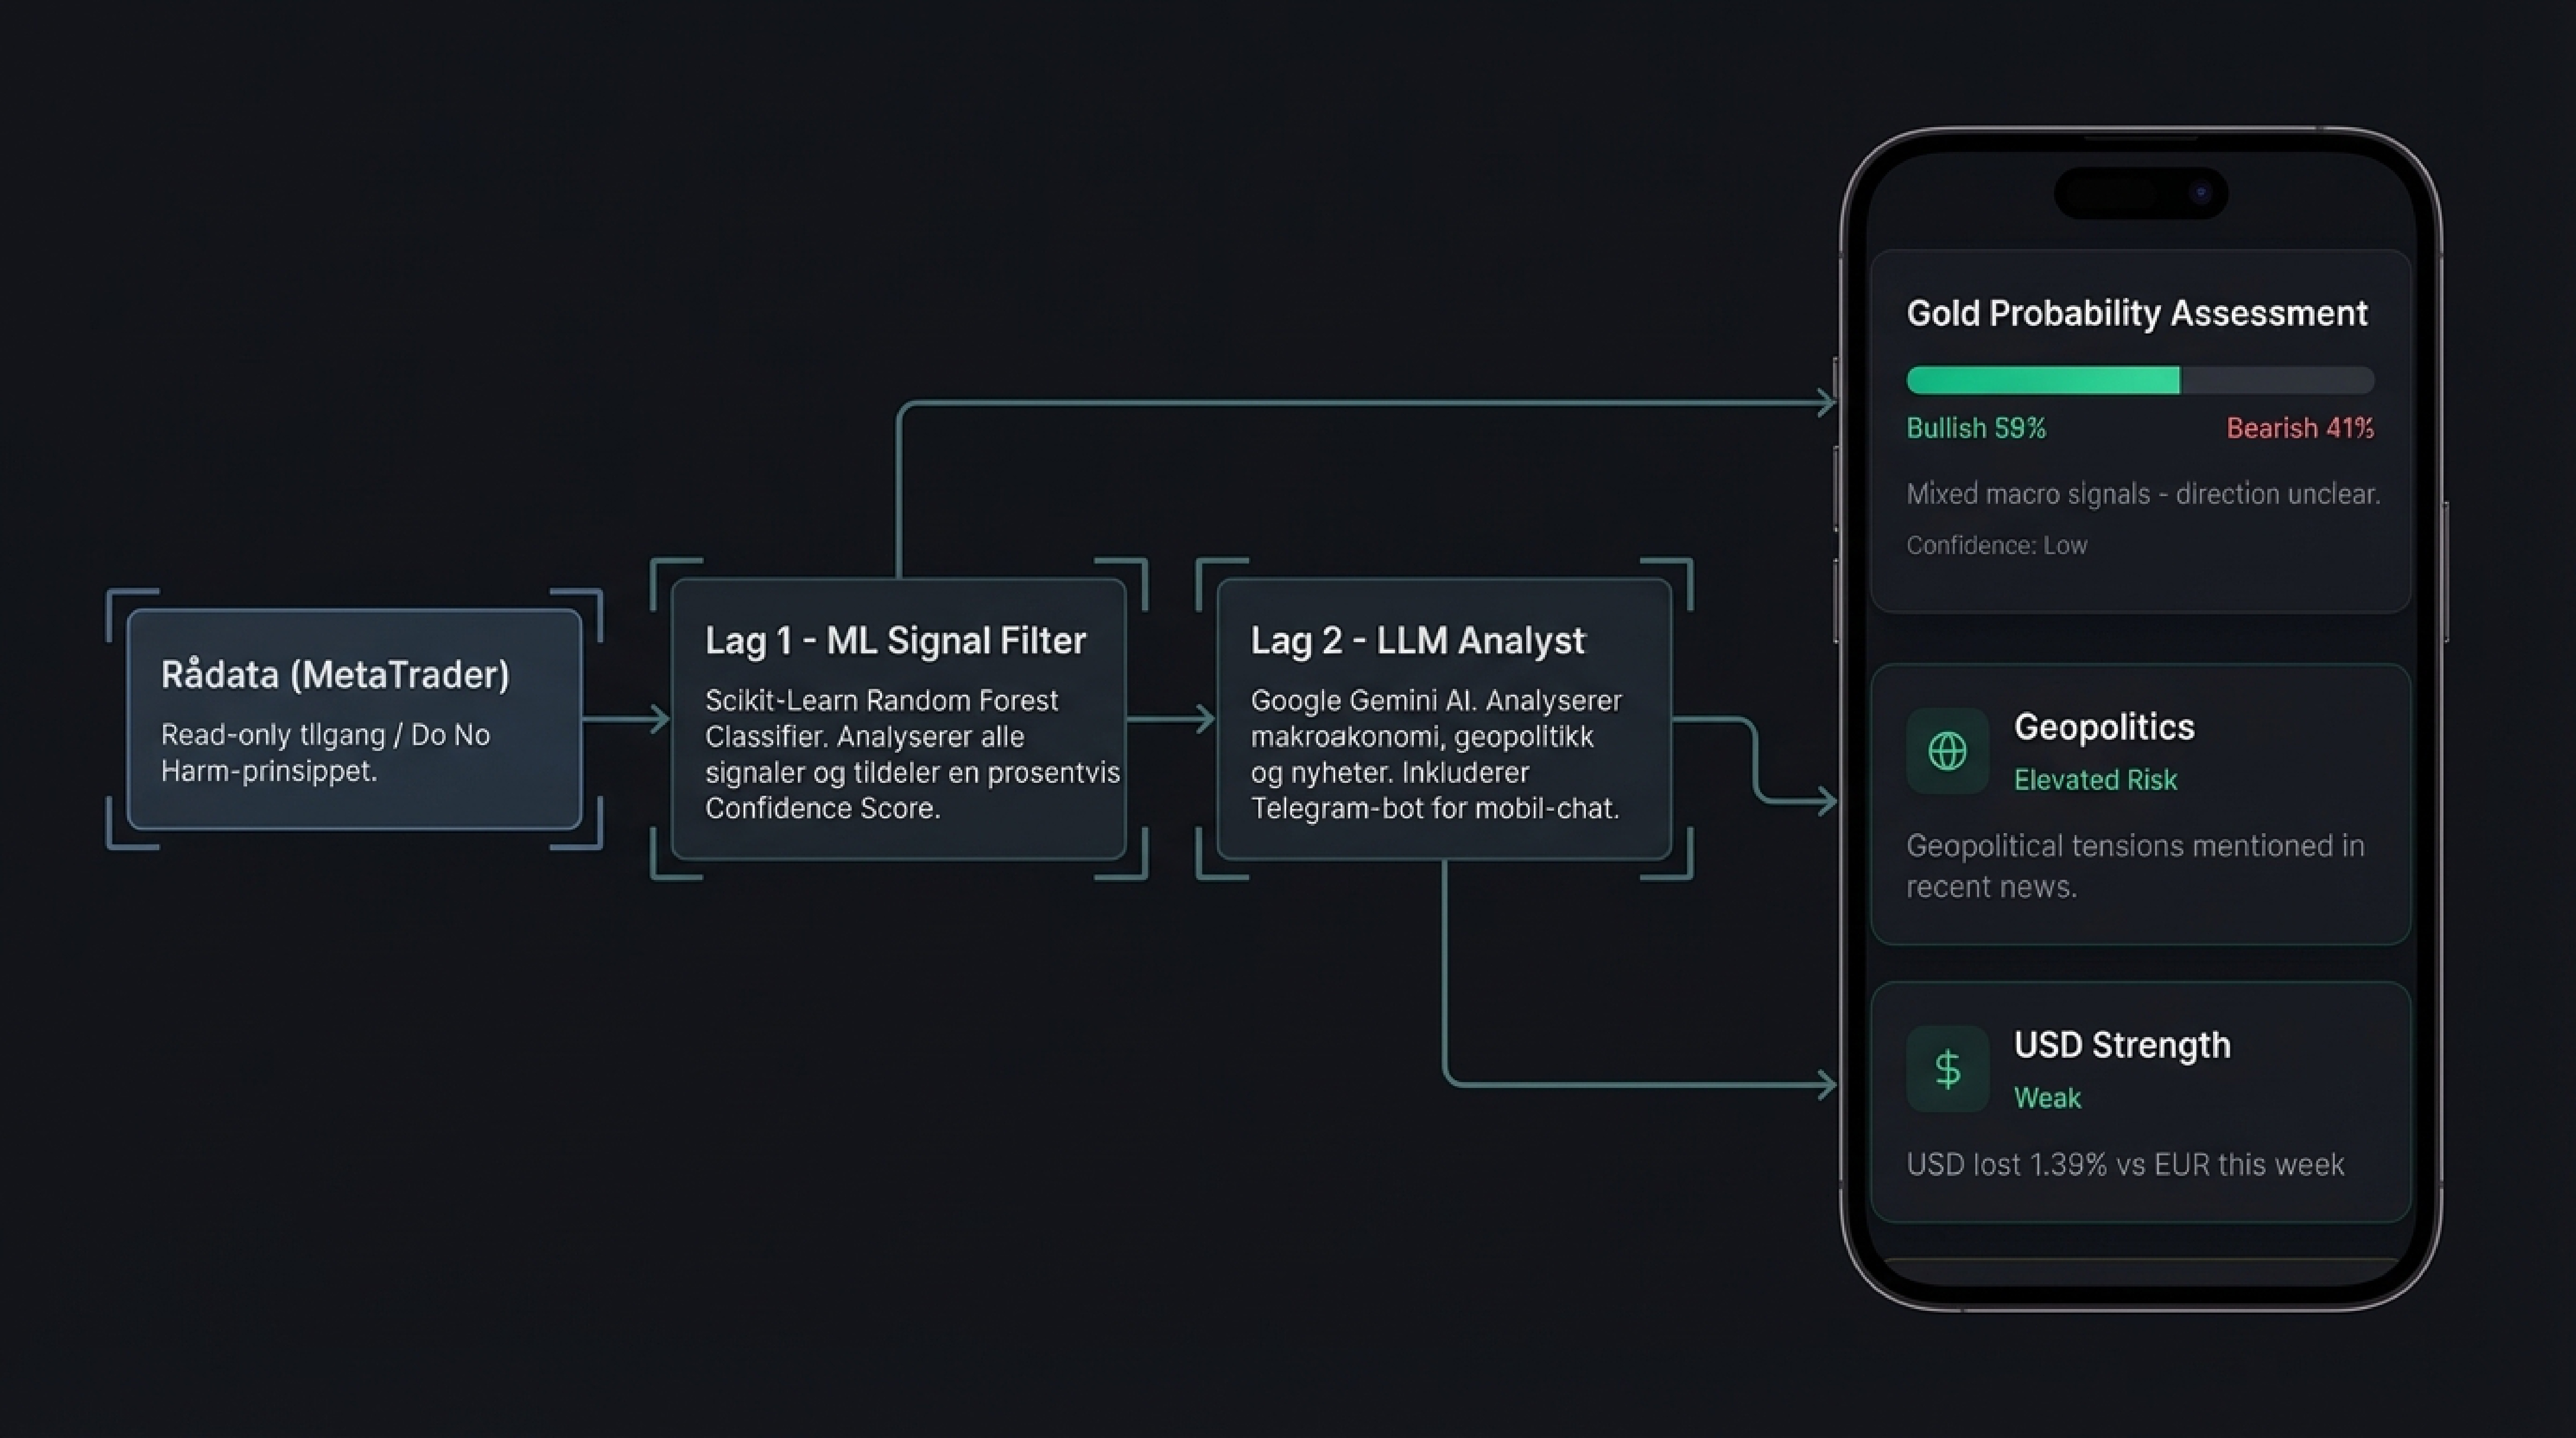Click the Weak status label
The height and width of the screenshot is (1438, 2576).
tap(2046, 1098)
